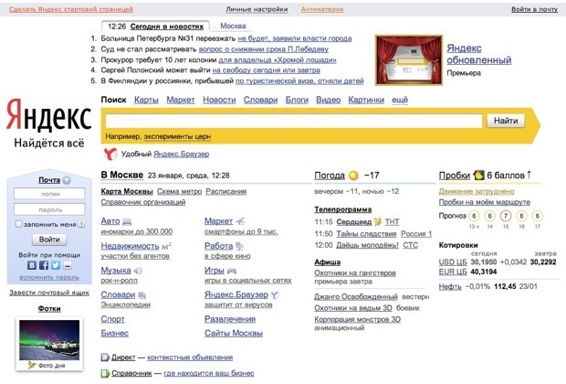Click the логин input field
566x384 pixels.
49,194
